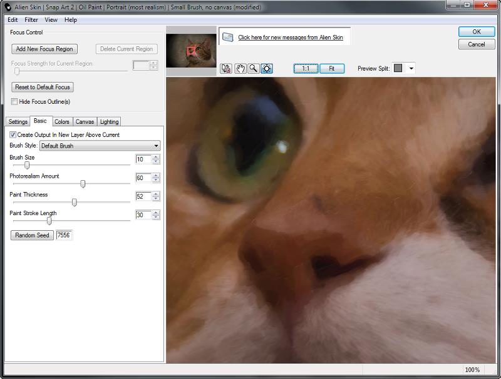Viewport: 501px width, 379px height.
Task: Select the Hand pan tool
Action: [240, 69]
